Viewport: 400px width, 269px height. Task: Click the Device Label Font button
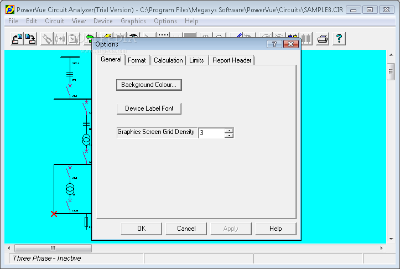(149, 108)
